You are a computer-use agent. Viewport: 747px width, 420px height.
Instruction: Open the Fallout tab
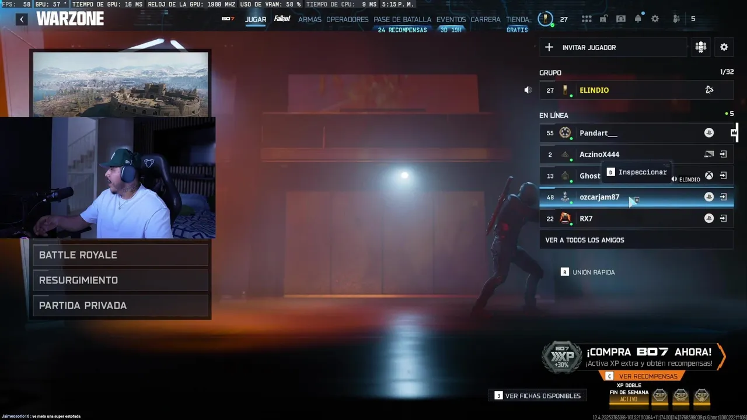click(x=282, y=19)
